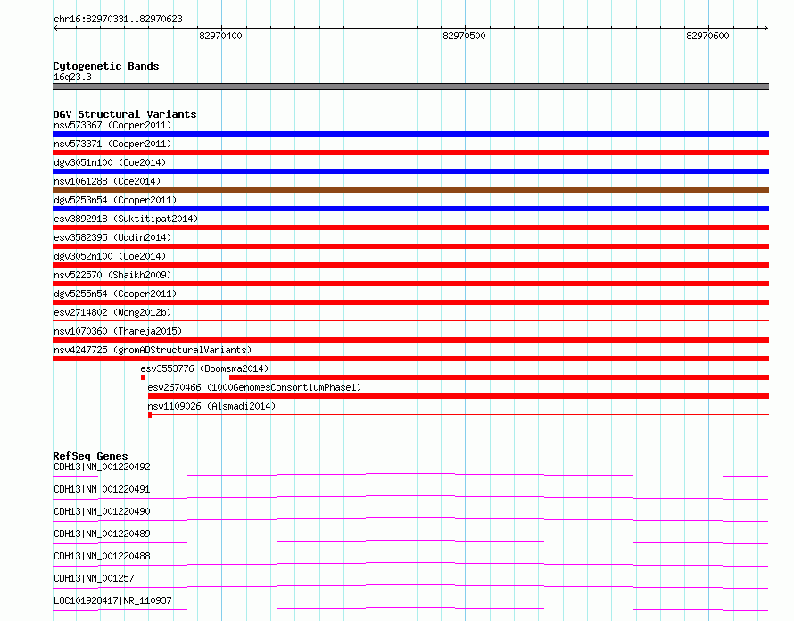Open esv3892918 (Suktitipat2014) variant label
This screenshot has width=794, height=621.
126,219
